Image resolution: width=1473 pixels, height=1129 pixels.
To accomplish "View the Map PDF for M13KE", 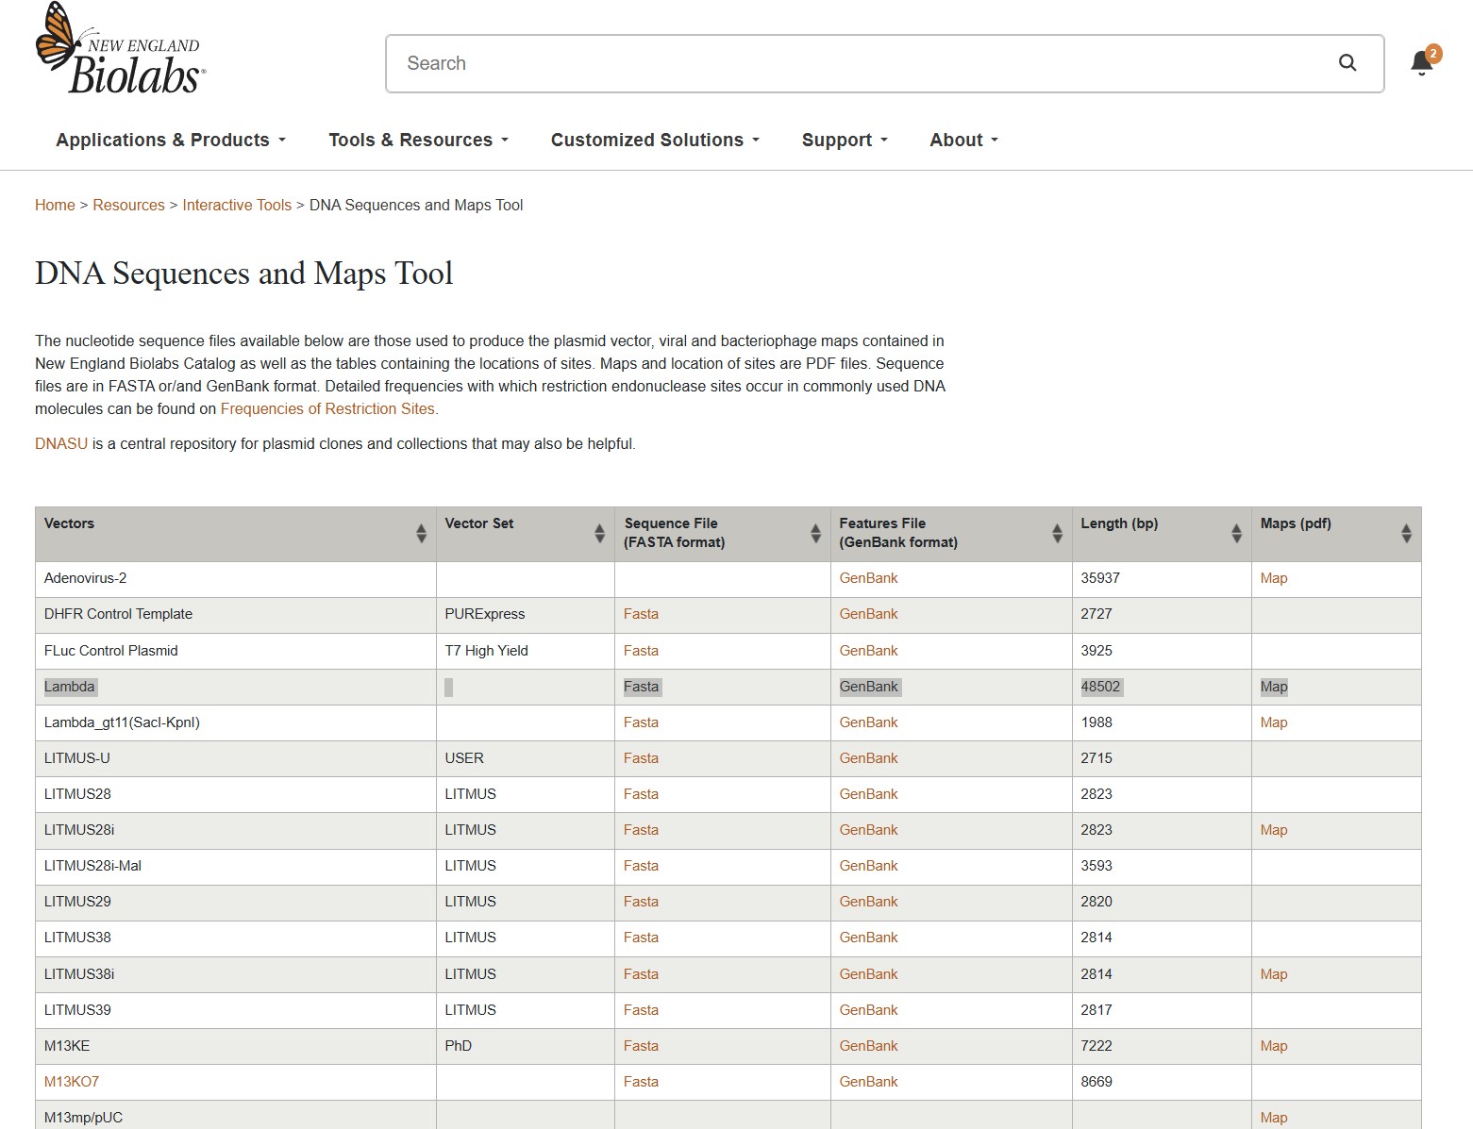I will tap(1273, 1045).
